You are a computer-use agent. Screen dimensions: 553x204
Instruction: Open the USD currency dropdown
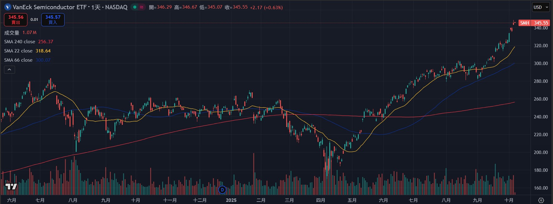(541, 7)
